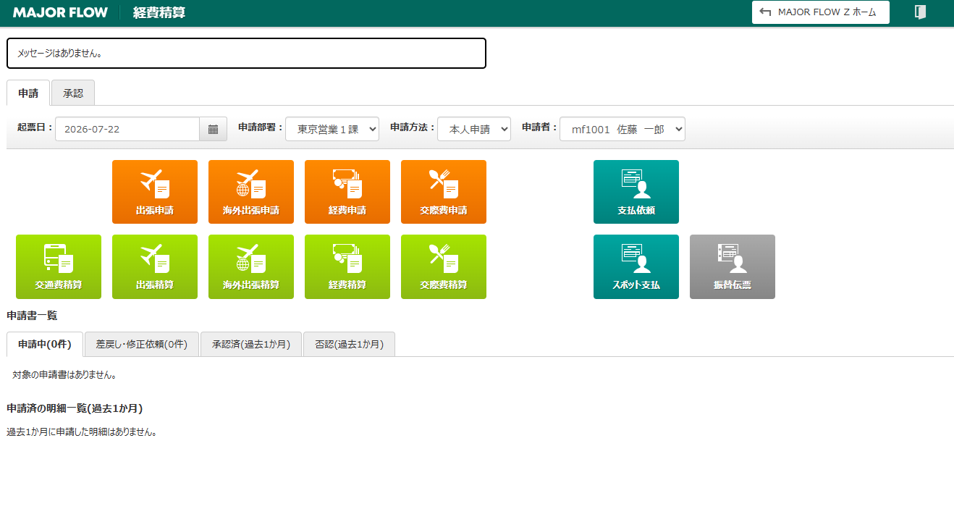Click the logout door icon
This screenshot has height=509, width=954.
[920, 12]
